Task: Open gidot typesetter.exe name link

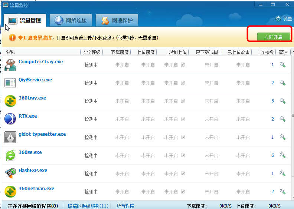Action: (x=42, y=134)
